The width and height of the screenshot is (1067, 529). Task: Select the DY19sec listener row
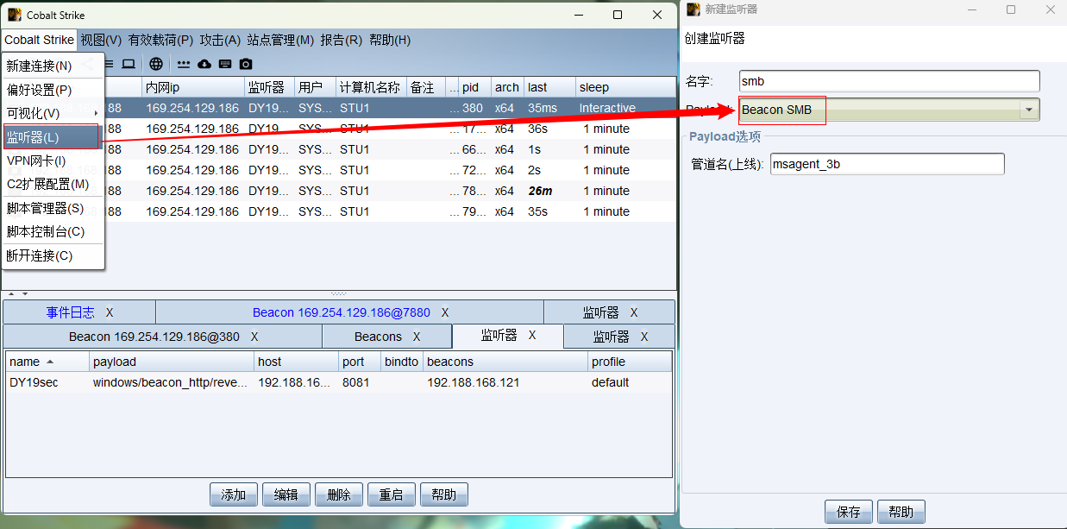(339, 382)
